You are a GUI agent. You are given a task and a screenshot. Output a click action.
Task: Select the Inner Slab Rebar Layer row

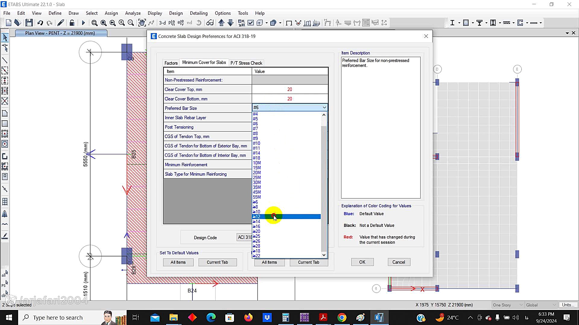pyautogui.click(x=207, y=118)
